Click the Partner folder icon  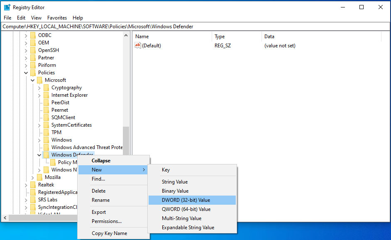pos(33,58)
